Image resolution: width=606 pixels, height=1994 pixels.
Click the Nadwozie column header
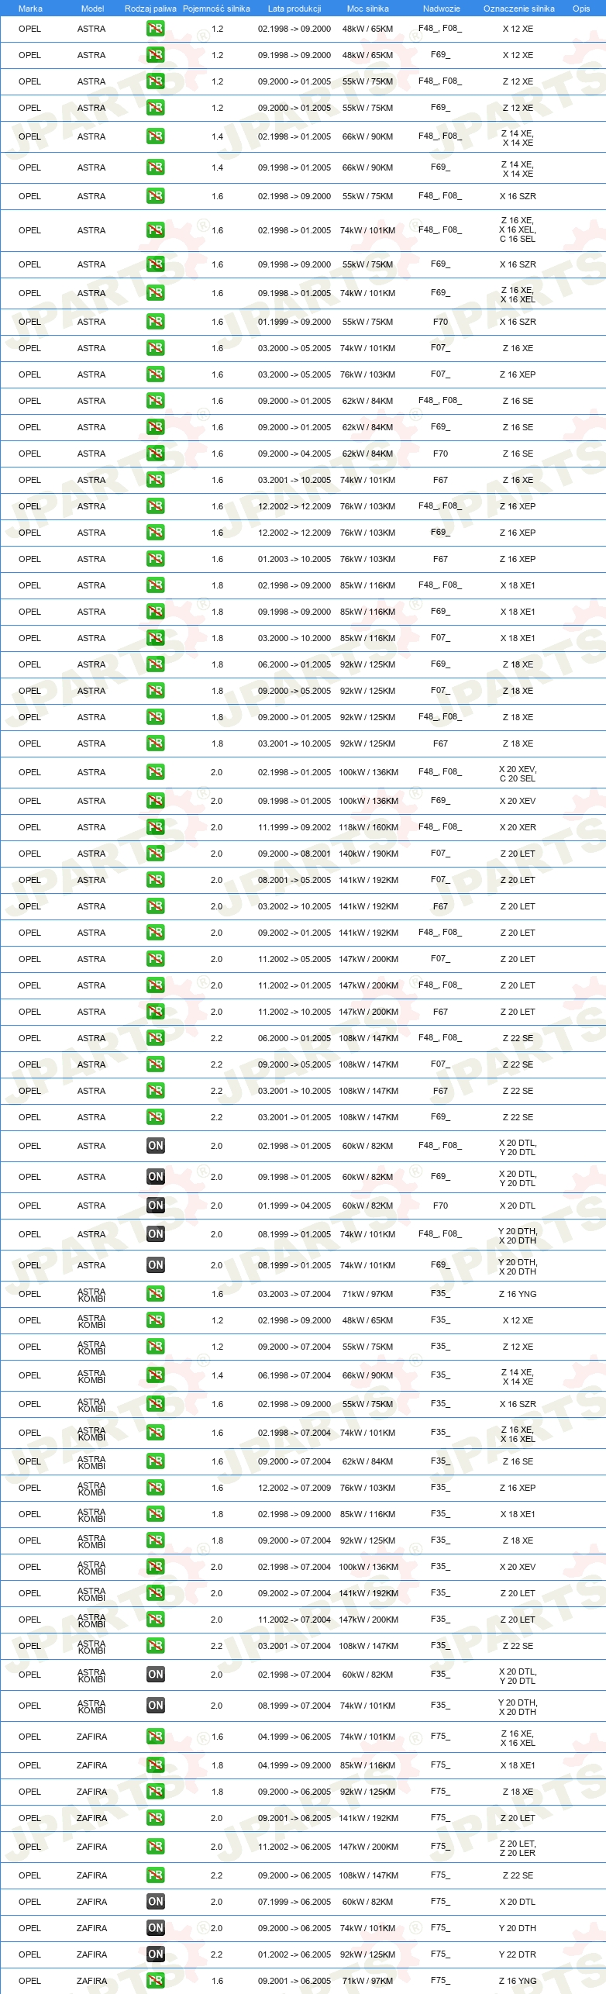(x=442, y=9)
